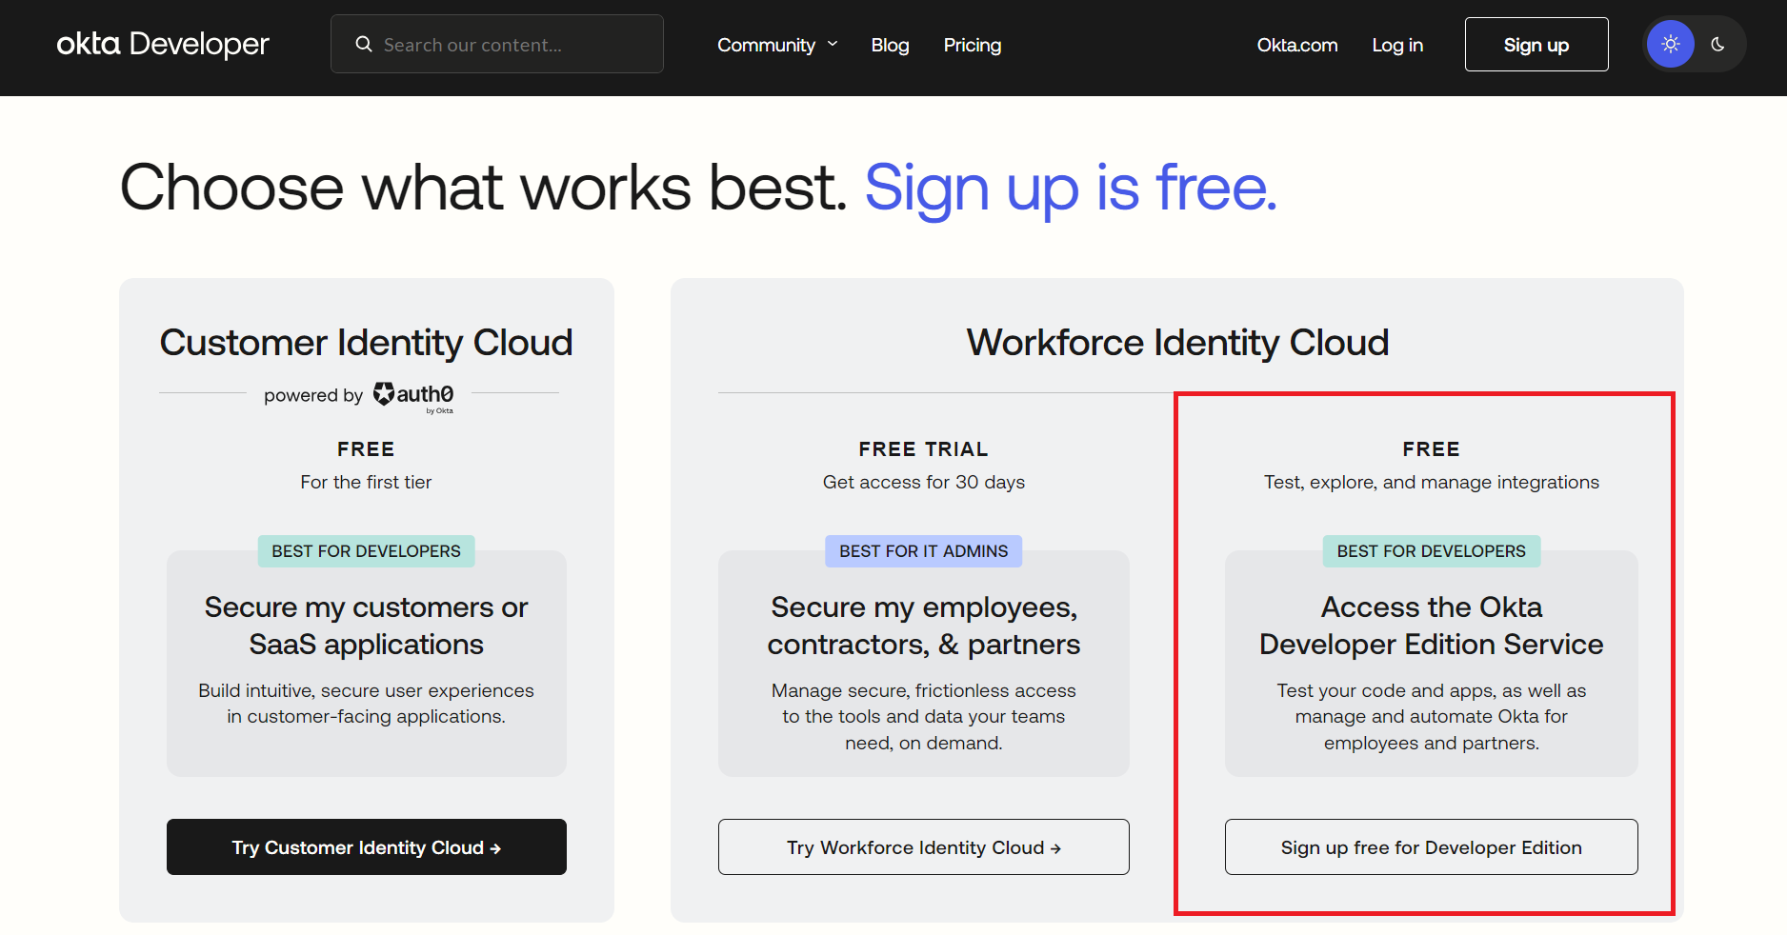The width and height of the screenshot is (1787, 935).
Task: Click Try Customer Identity Cloud button
Action: click(x=366, y=846)
